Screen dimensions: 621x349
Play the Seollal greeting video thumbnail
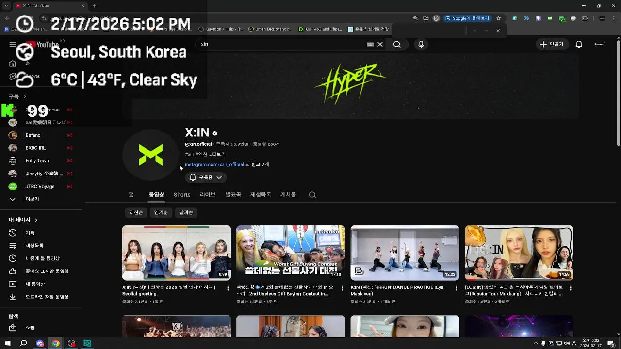point(177,253)
